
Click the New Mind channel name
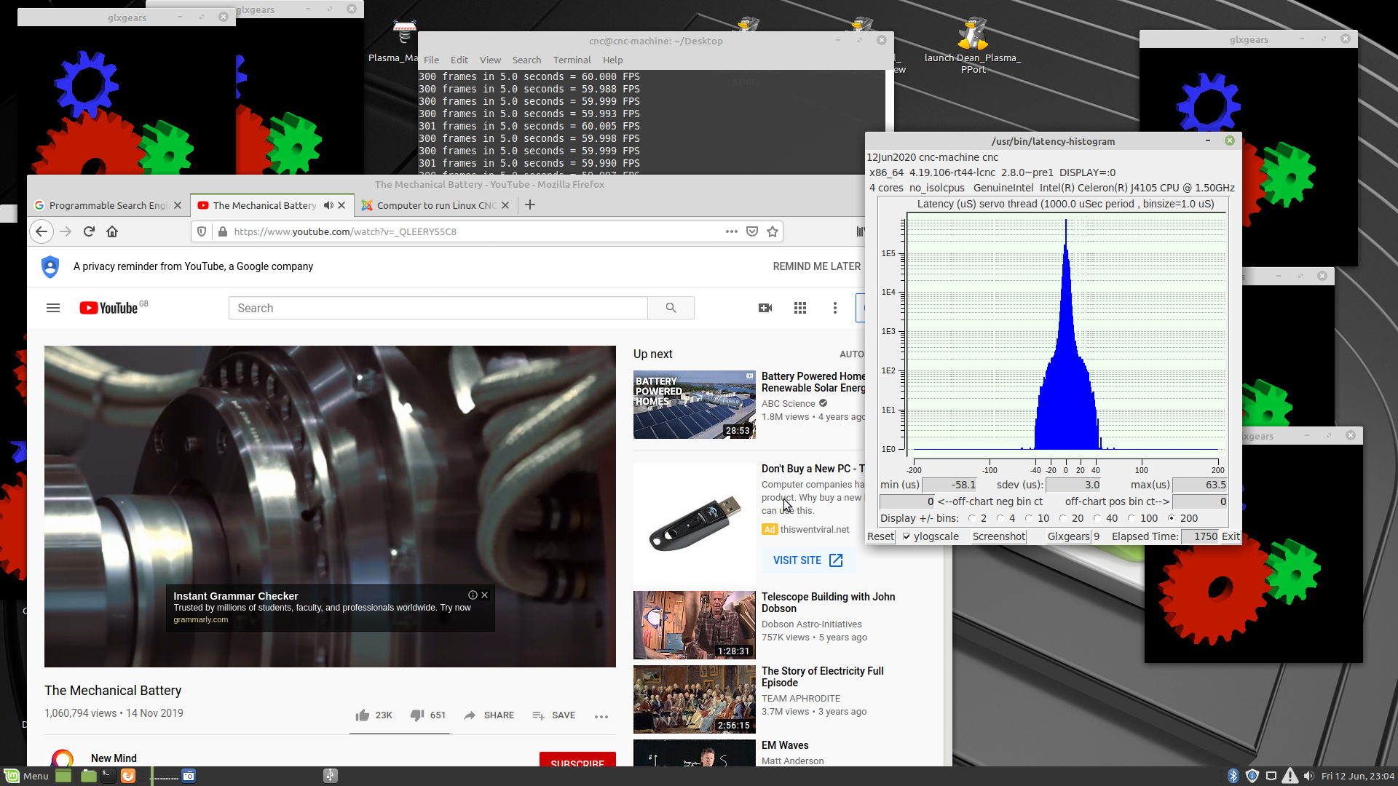pyautogui.click(x=114, y=758)
